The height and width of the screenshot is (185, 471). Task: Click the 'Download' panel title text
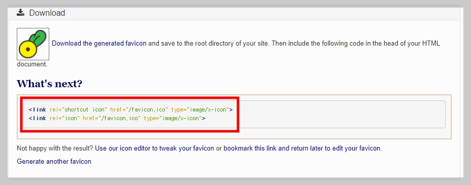point(47,13)
